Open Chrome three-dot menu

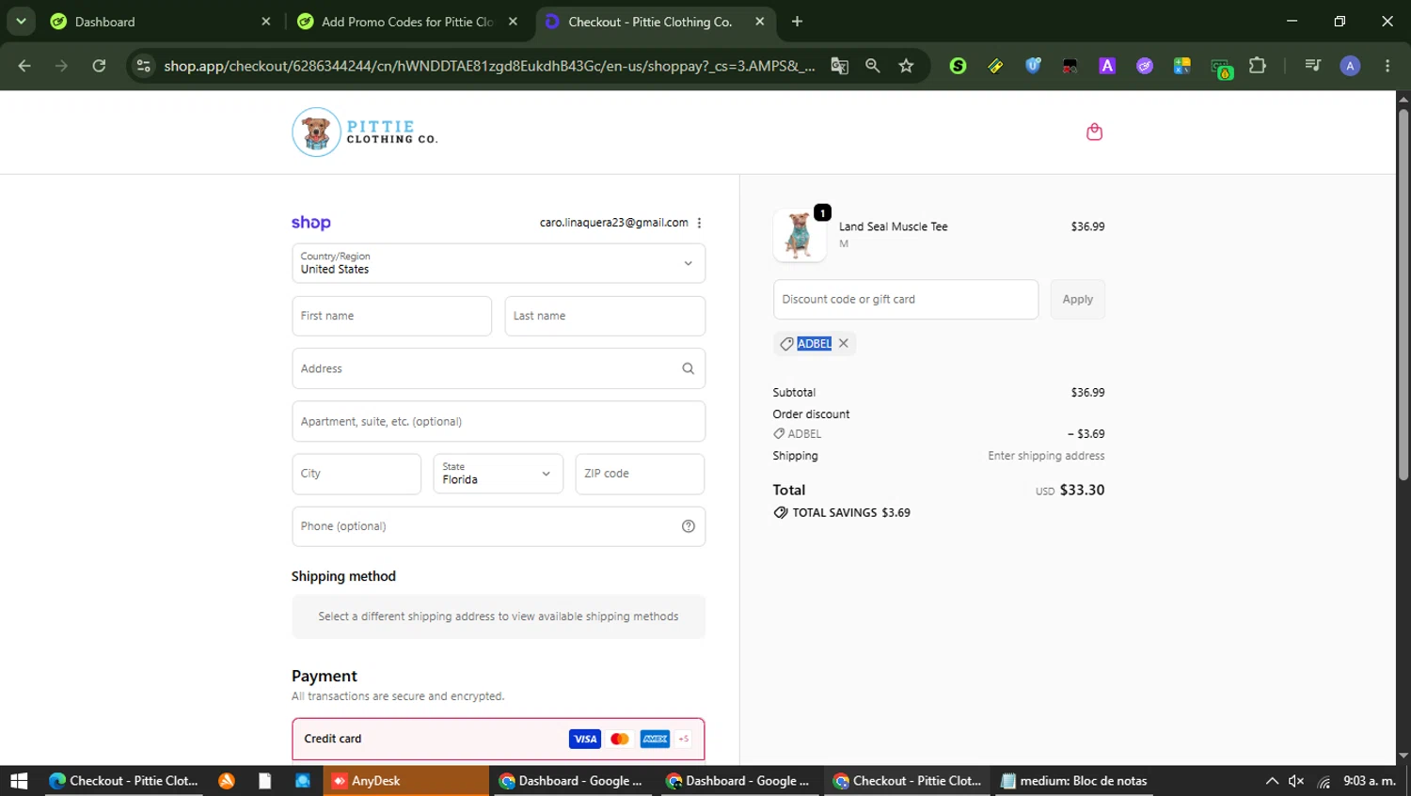[x=1387, y=66]
